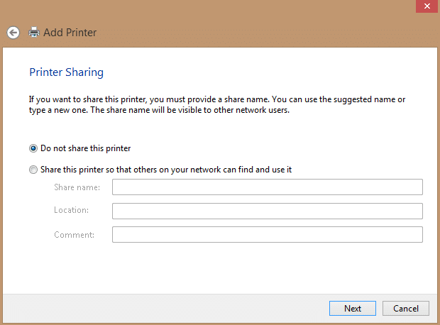Click the share name instructions paragraph
Screen dimensions: 440x325
point(217,105)
